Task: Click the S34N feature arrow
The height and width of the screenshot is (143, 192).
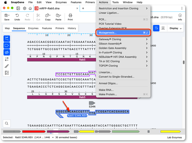Action: pyautogui.click(x=92, y=103)
